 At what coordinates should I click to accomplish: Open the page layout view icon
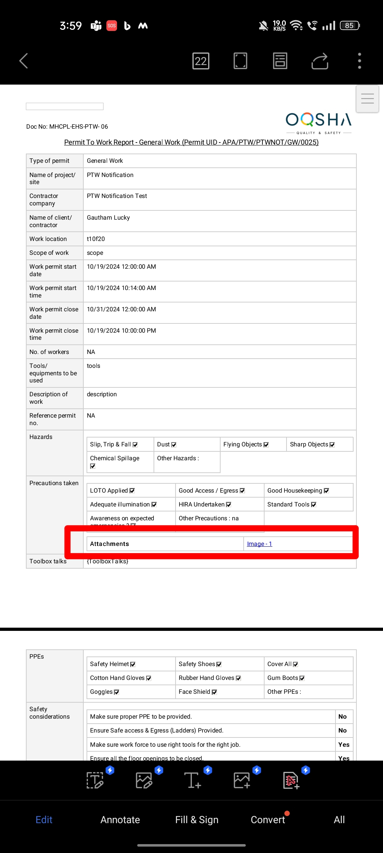tap(280, 61)
